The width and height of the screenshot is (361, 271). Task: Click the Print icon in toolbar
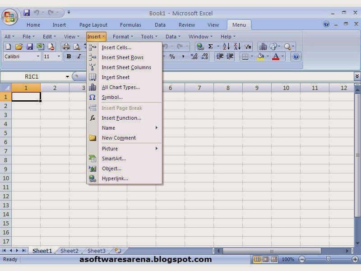click(66, 47)
